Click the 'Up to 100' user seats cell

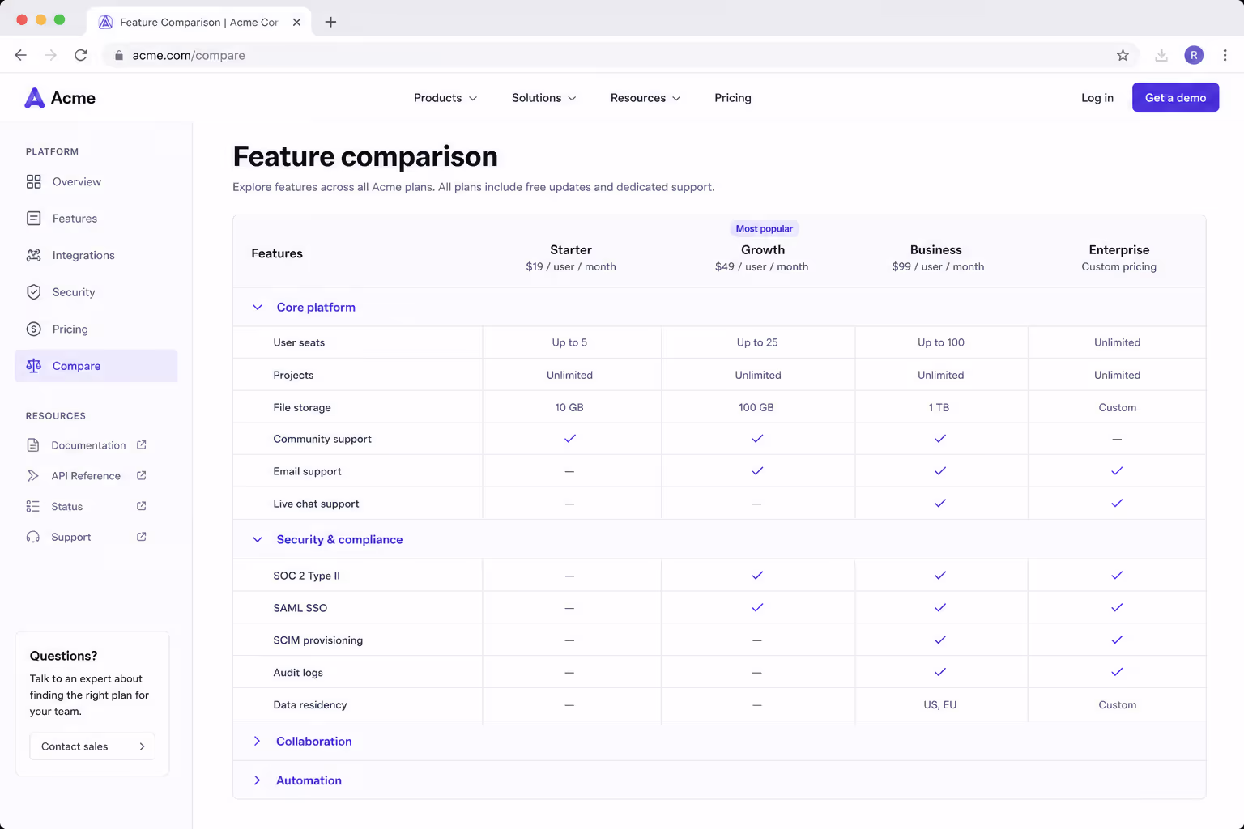click(x=941, y=342)
